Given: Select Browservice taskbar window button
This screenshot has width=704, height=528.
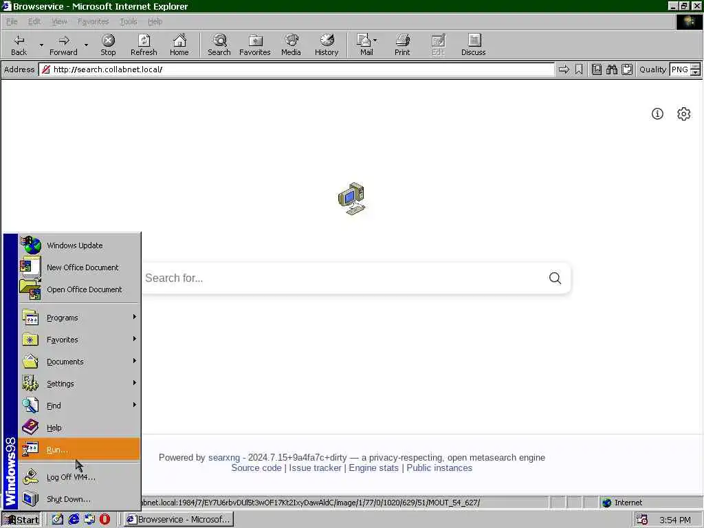Looking at the screenshot, I should click(x=179, y=520).
